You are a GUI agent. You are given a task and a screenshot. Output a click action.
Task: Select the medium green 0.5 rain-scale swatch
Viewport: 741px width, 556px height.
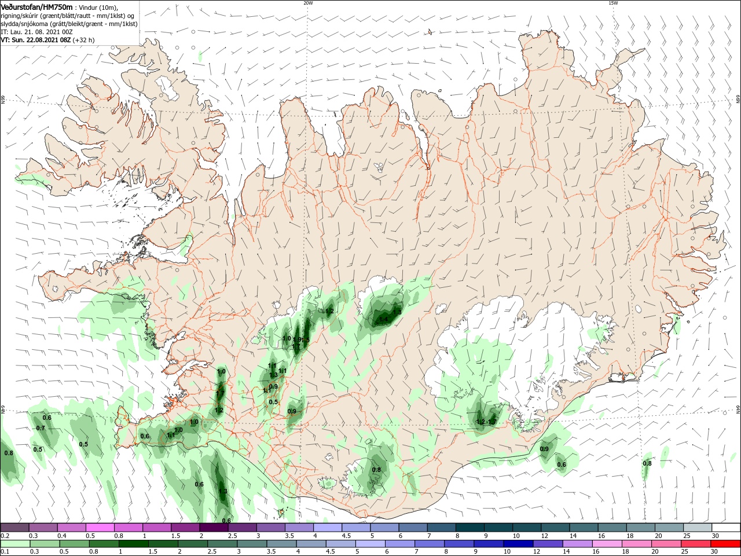(x=74, y=544)
